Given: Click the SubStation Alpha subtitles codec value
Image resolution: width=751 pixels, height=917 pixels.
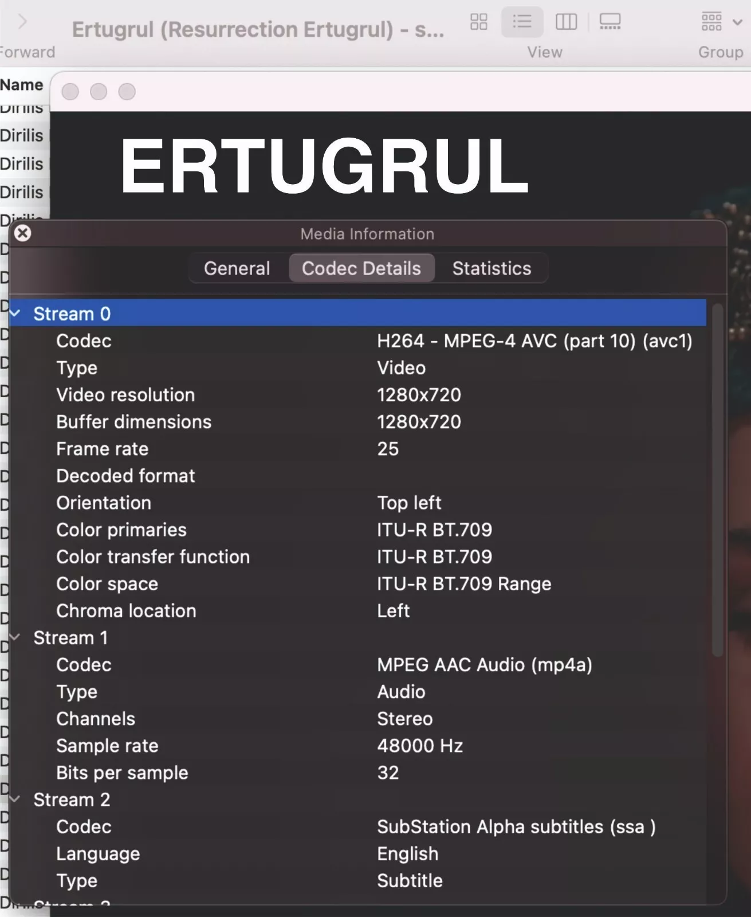Looking at the screenshot, I should [516, 826].
